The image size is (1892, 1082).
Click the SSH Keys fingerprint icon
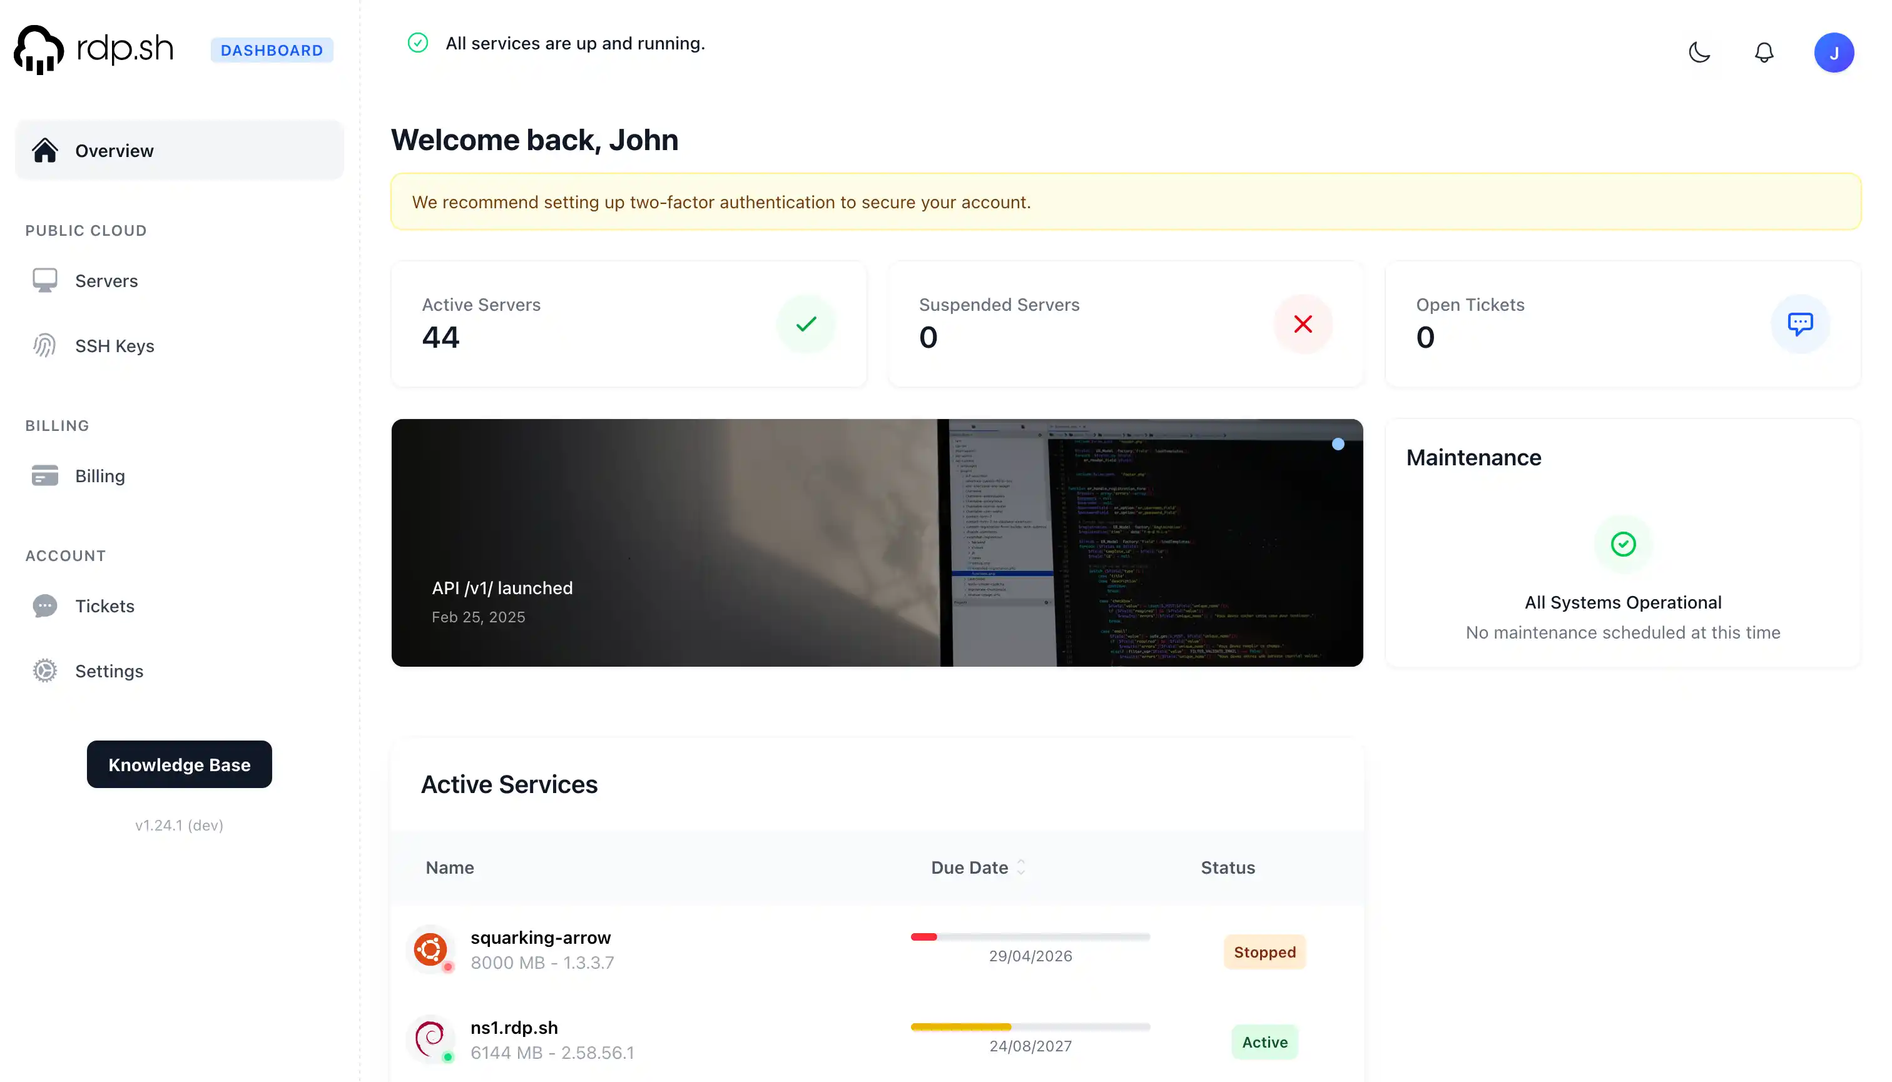44,346
